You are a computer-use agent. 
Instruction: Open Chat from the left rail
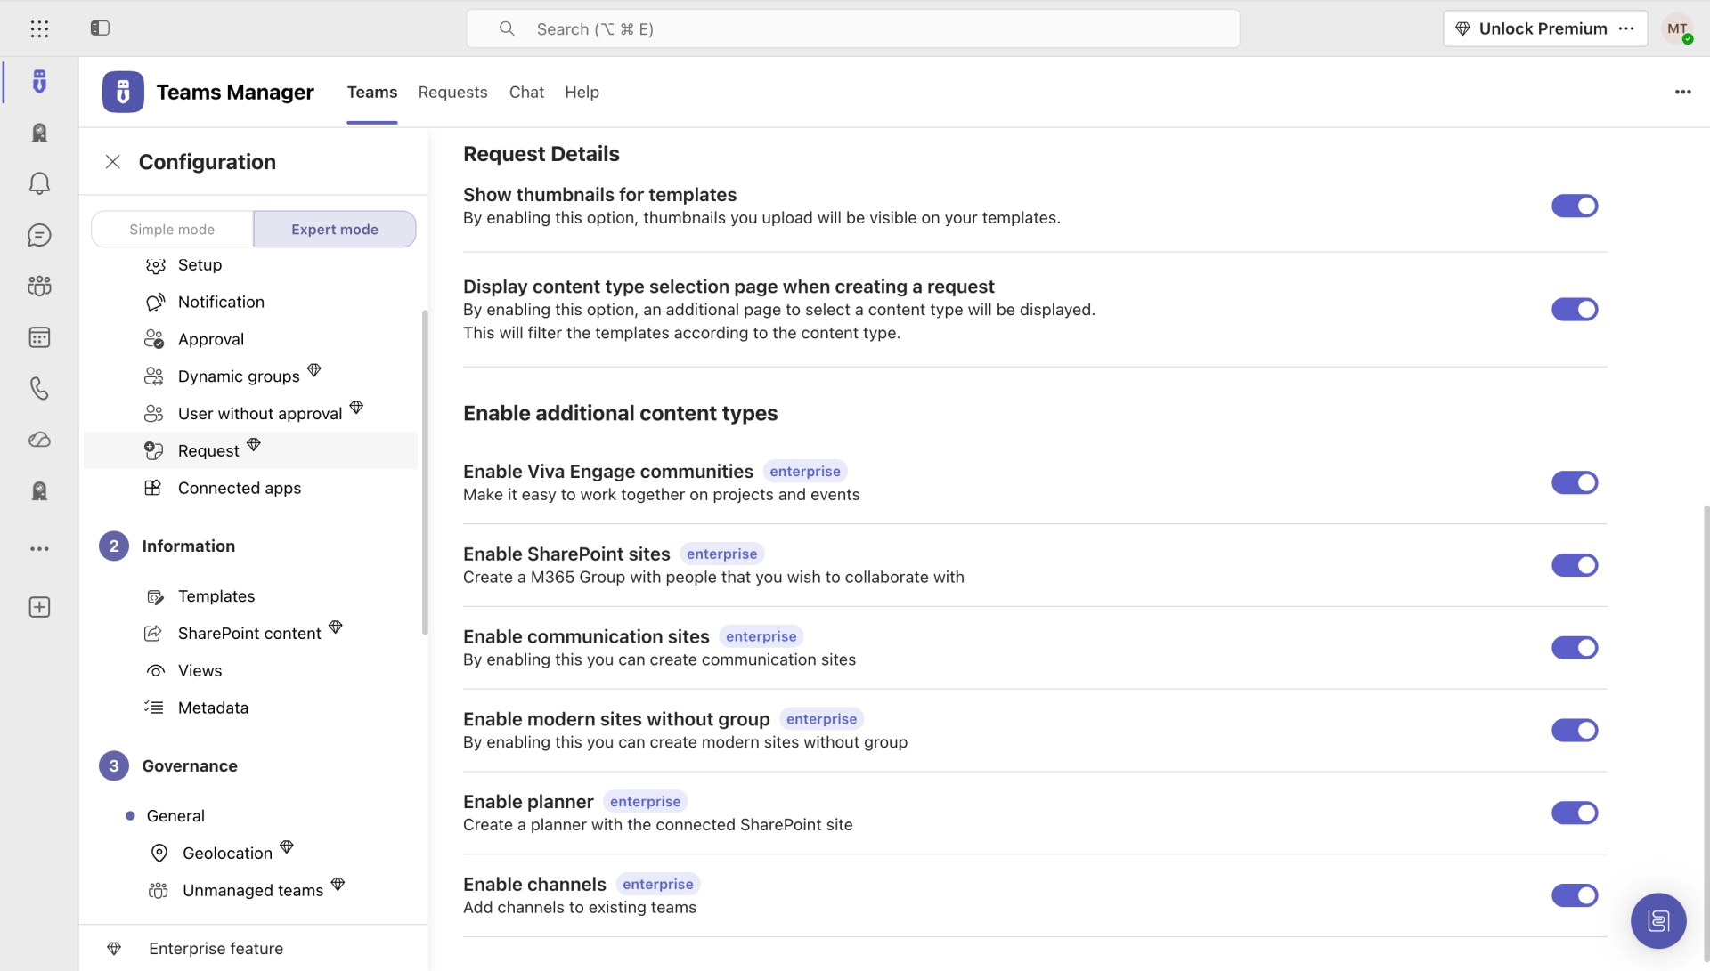pyautogui.click(x=39, y=235)
